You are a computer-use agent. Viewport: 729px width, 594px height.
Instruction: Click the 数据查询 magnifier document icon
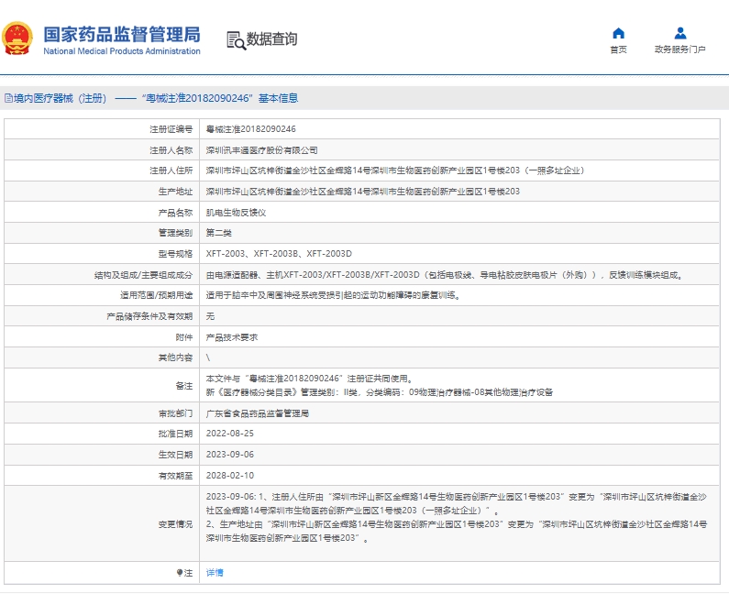pos(237,40)
